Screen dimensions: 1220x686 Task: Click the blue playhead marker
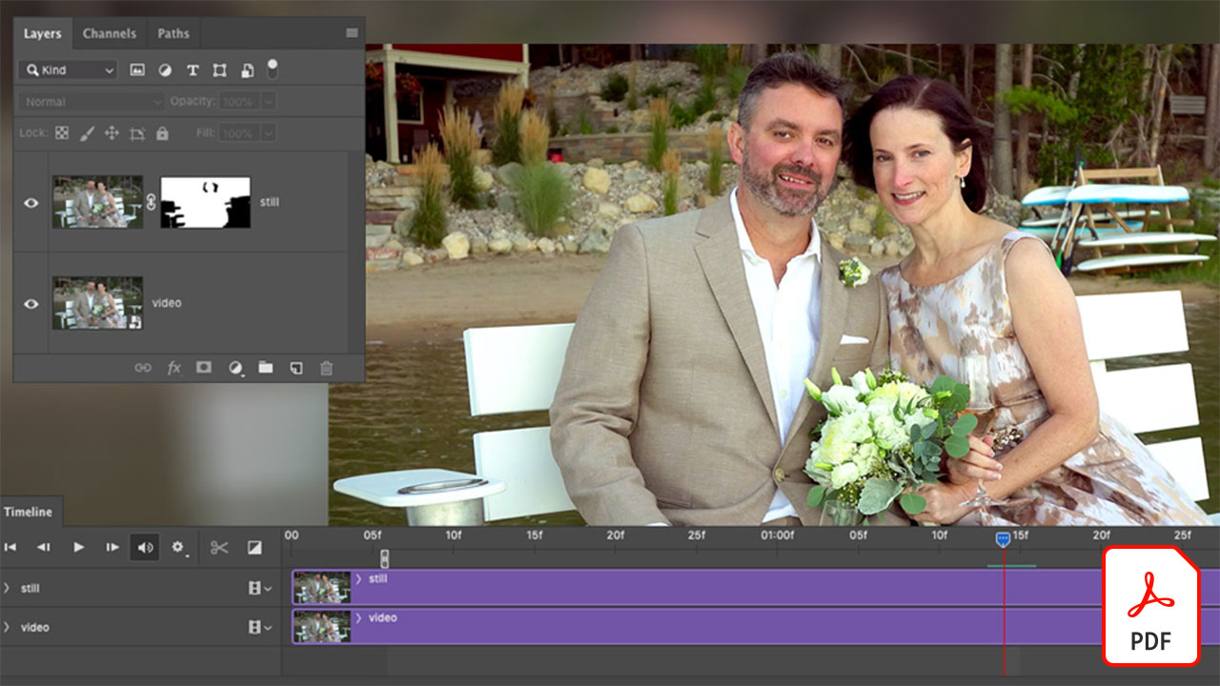point(1004,539)
